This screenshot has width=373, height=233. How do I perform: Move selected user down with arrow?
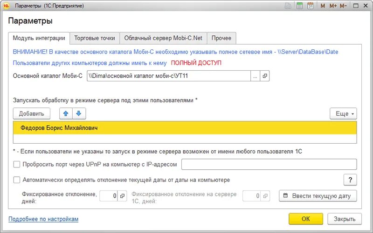[x=79, y=113]
